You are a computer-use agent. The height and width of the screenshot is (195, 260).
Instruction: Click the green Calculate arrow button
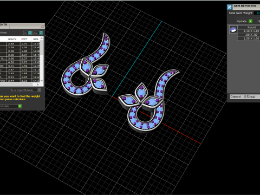click(20, 106)
